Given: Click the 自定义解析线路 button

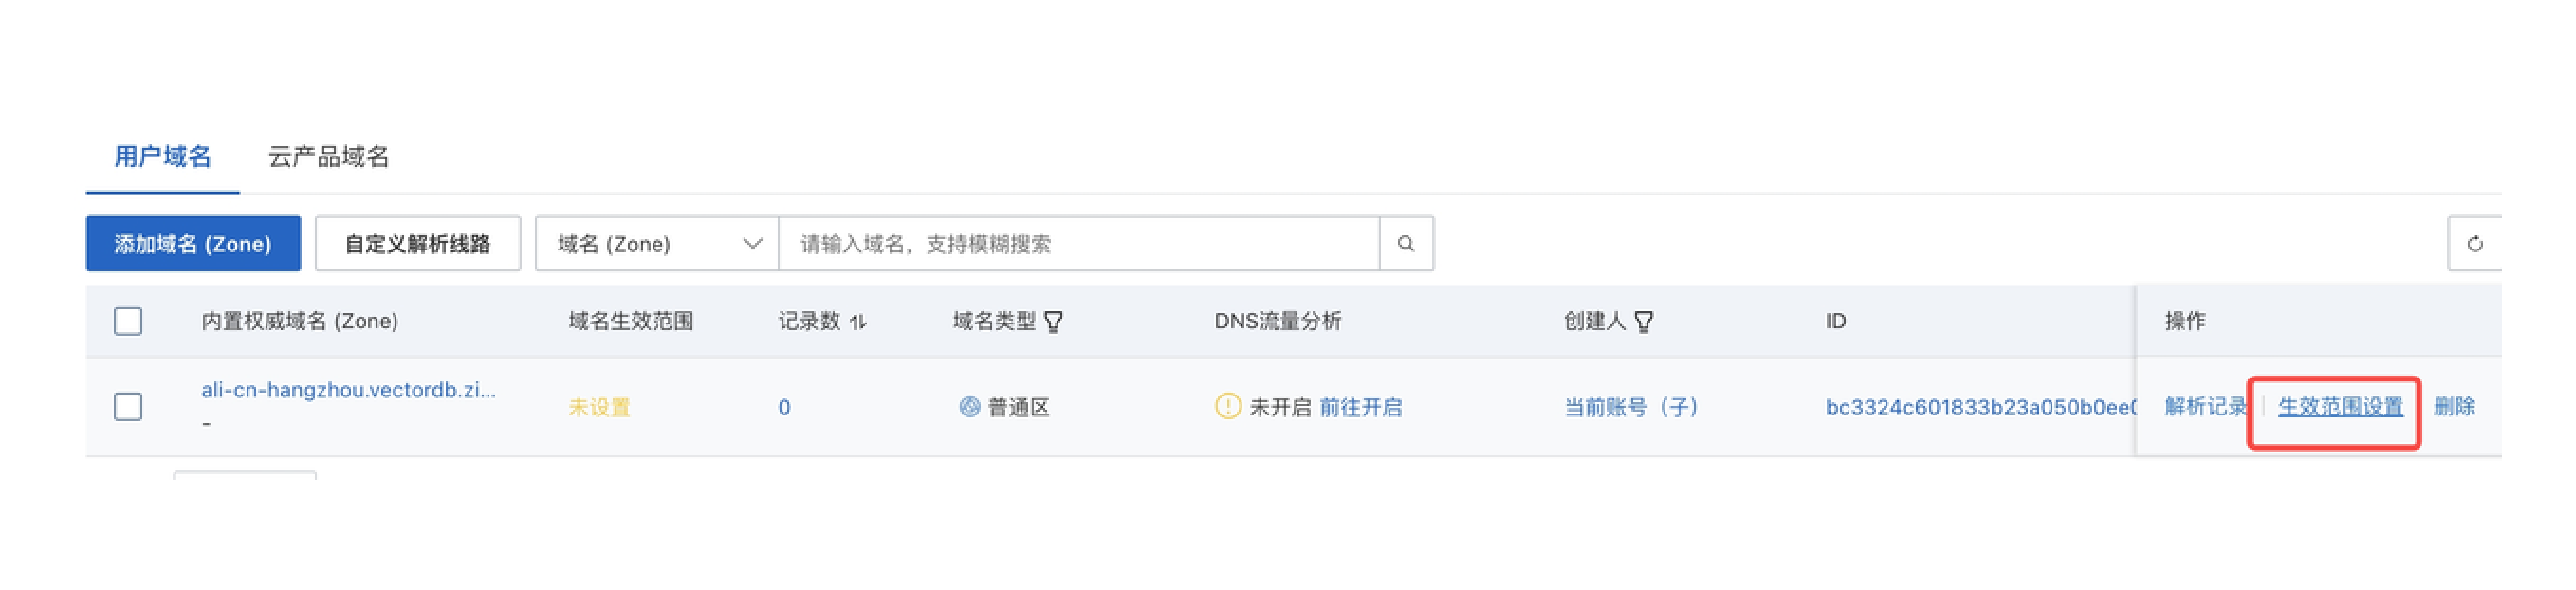Looking at the screenshot, I should [x=417, y=243].
